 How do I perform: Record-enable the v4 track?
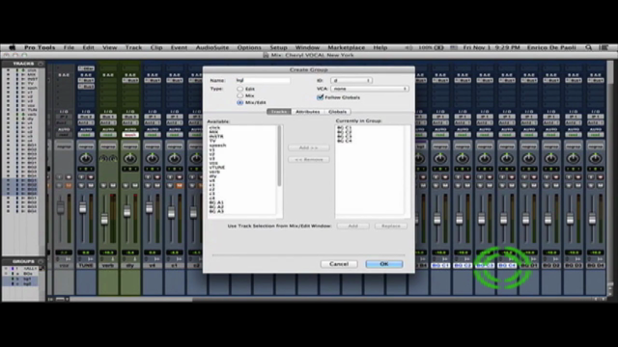[156, 177]
